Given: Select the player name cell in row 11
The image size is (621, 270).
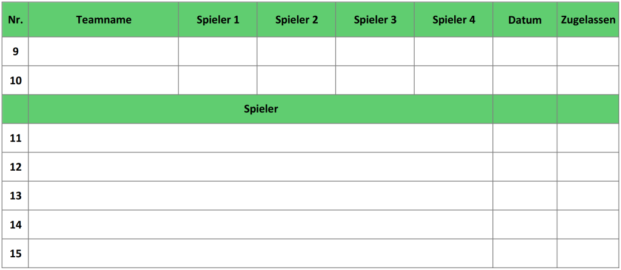Looking at the screenshot, I should point(261,138).
